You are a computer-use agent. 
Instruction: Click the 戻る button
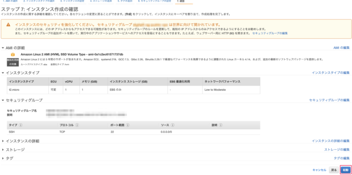pyautogui.click(x=334, y=170)
